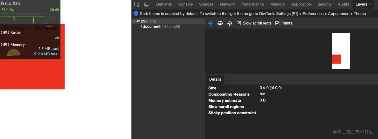The image size is (378, 139).
Task: Switch to the Console tab
Action: point(185,4)
